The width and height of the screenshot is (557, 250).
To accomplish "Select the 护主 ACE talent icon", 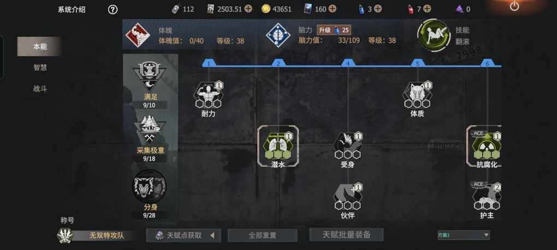I will coord(487,197).
